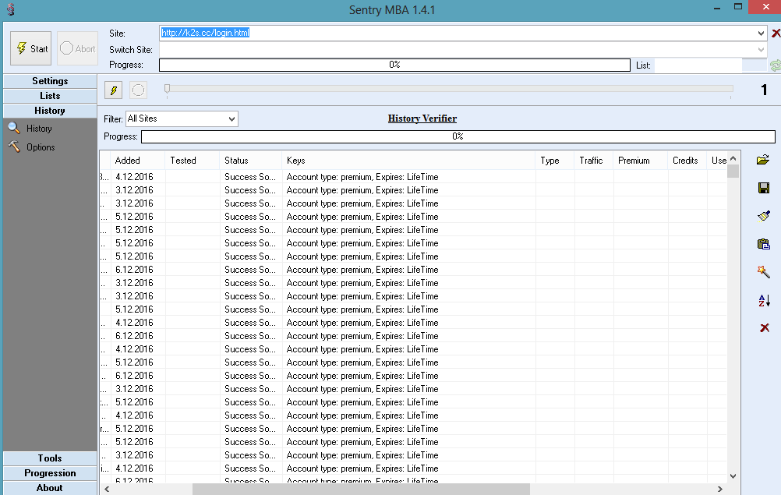Click the vertical scrollbar thumb
The width and height of the screenshot is (781, 495).
[733, 171]
